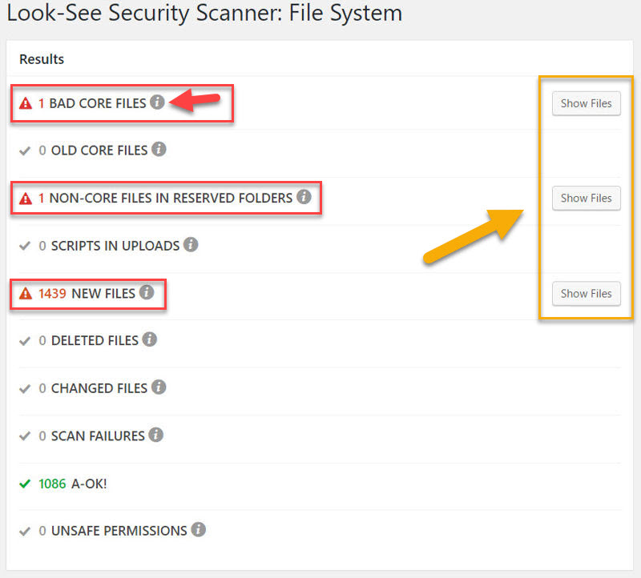Screen dimensions: 641x578
Task: Click the 1086 A-OK count
Action: pyautogui.click(x=51, y=484)
